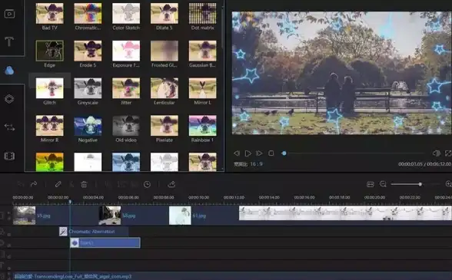
Task: Select the sketch video clip on the timeline
Action: coord(345,213)
